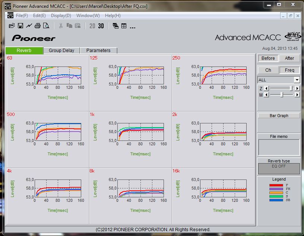Click inside the File memo box
This screenshot has width=304, height=236.
coord(279,148)
